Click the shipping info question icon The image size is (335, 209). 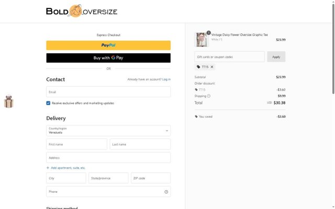click(x=209, y=96)
